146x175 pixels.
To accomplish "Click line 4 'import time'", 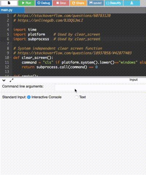I will click(x=25, y=30).
